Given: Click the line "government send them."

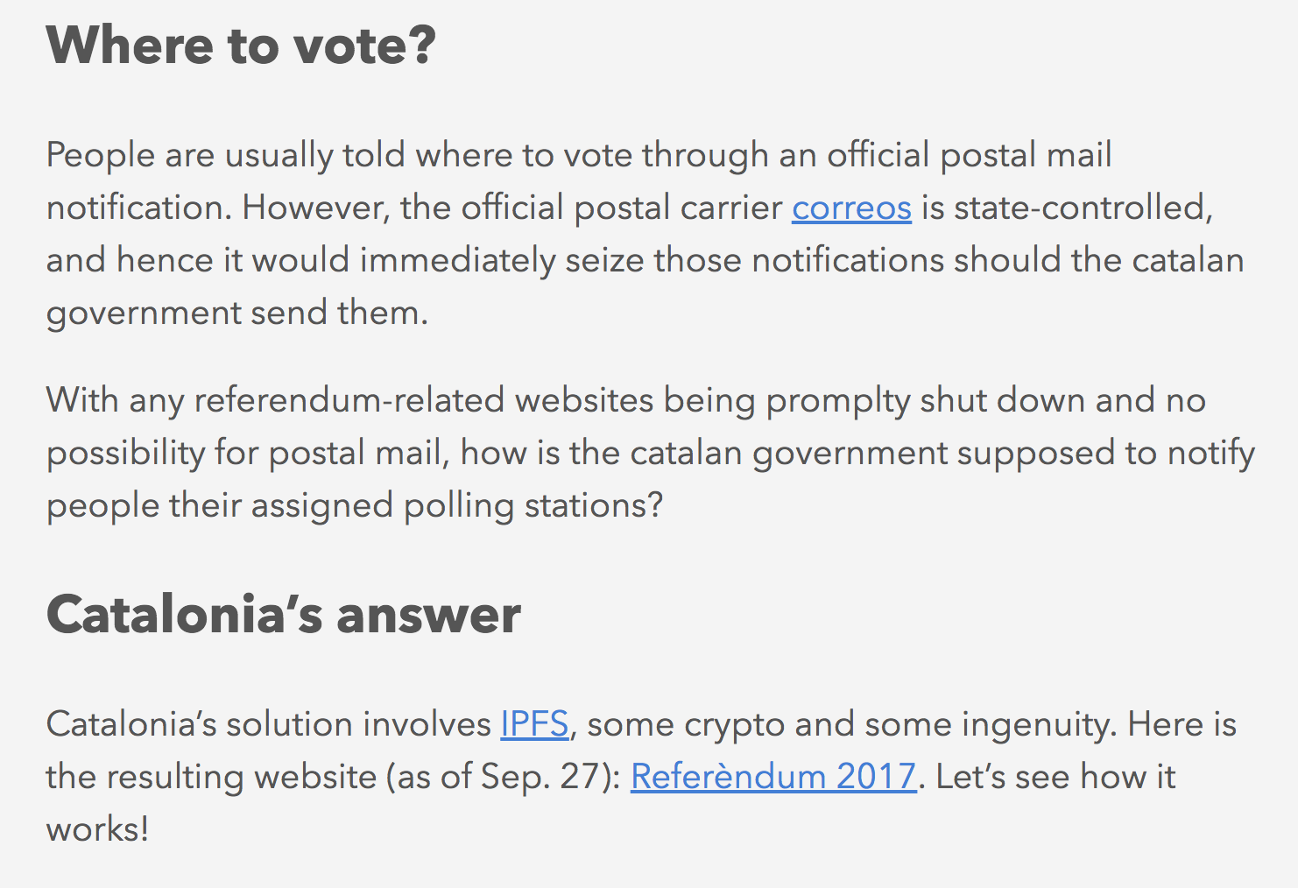Looking at the screenshot, I should [x=236, y=314].
